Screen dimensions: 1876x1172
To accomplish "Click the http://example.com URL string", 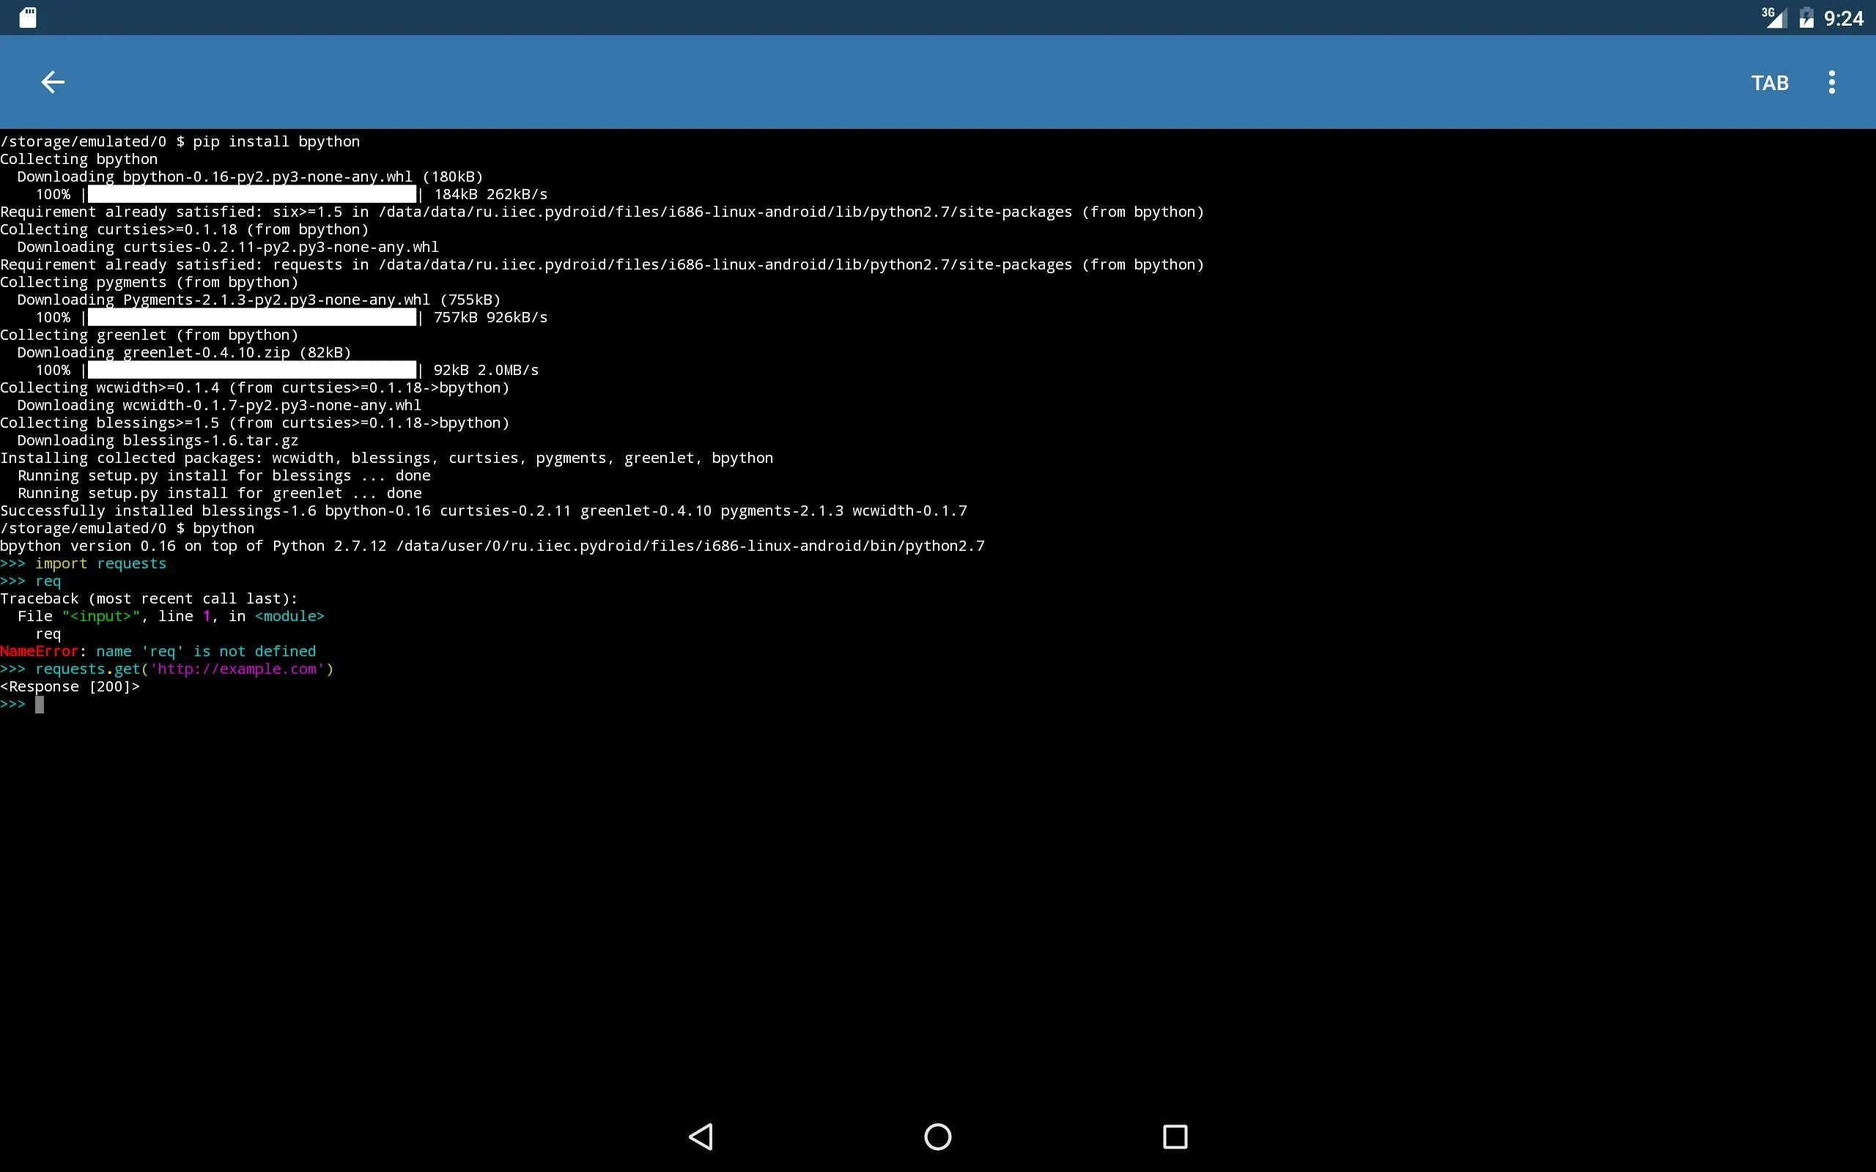I will (237, 669).
